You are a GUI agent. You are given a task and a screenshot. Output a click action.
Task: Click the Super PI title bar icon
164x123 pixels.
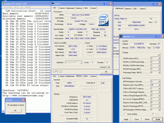click(x=4, y=4)
